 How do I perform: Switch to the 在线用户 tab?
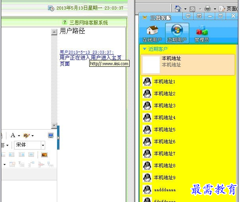pyautogui.click(x=152, y=34)
